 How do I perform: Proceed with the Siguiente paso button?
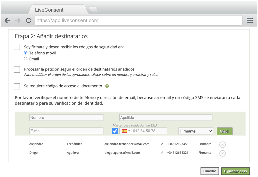pos(235,171)
